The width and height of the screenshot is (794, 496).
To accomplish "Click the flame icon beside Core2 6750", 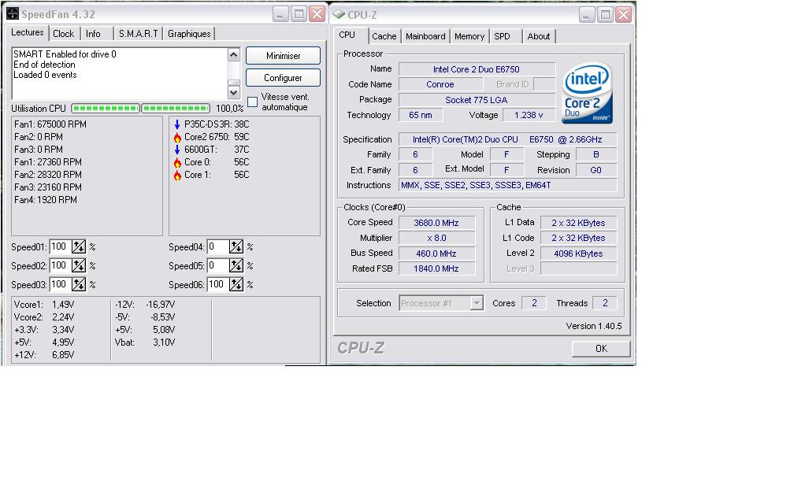I will coord(177,137).
